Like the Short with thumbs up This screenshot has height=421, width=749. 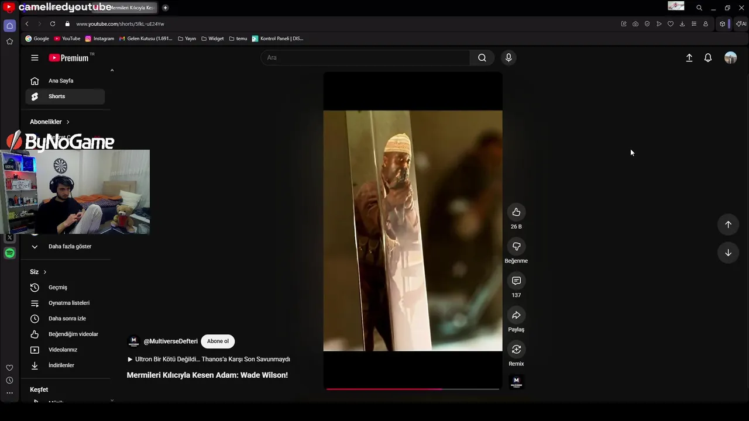click(x=516, y=212)
